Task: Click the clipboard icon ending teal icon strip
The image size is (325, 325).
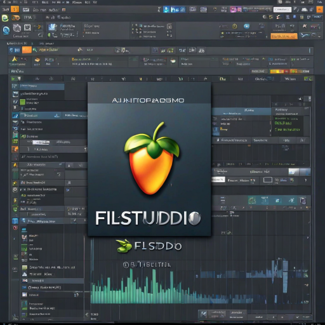Action: point(303,201)
